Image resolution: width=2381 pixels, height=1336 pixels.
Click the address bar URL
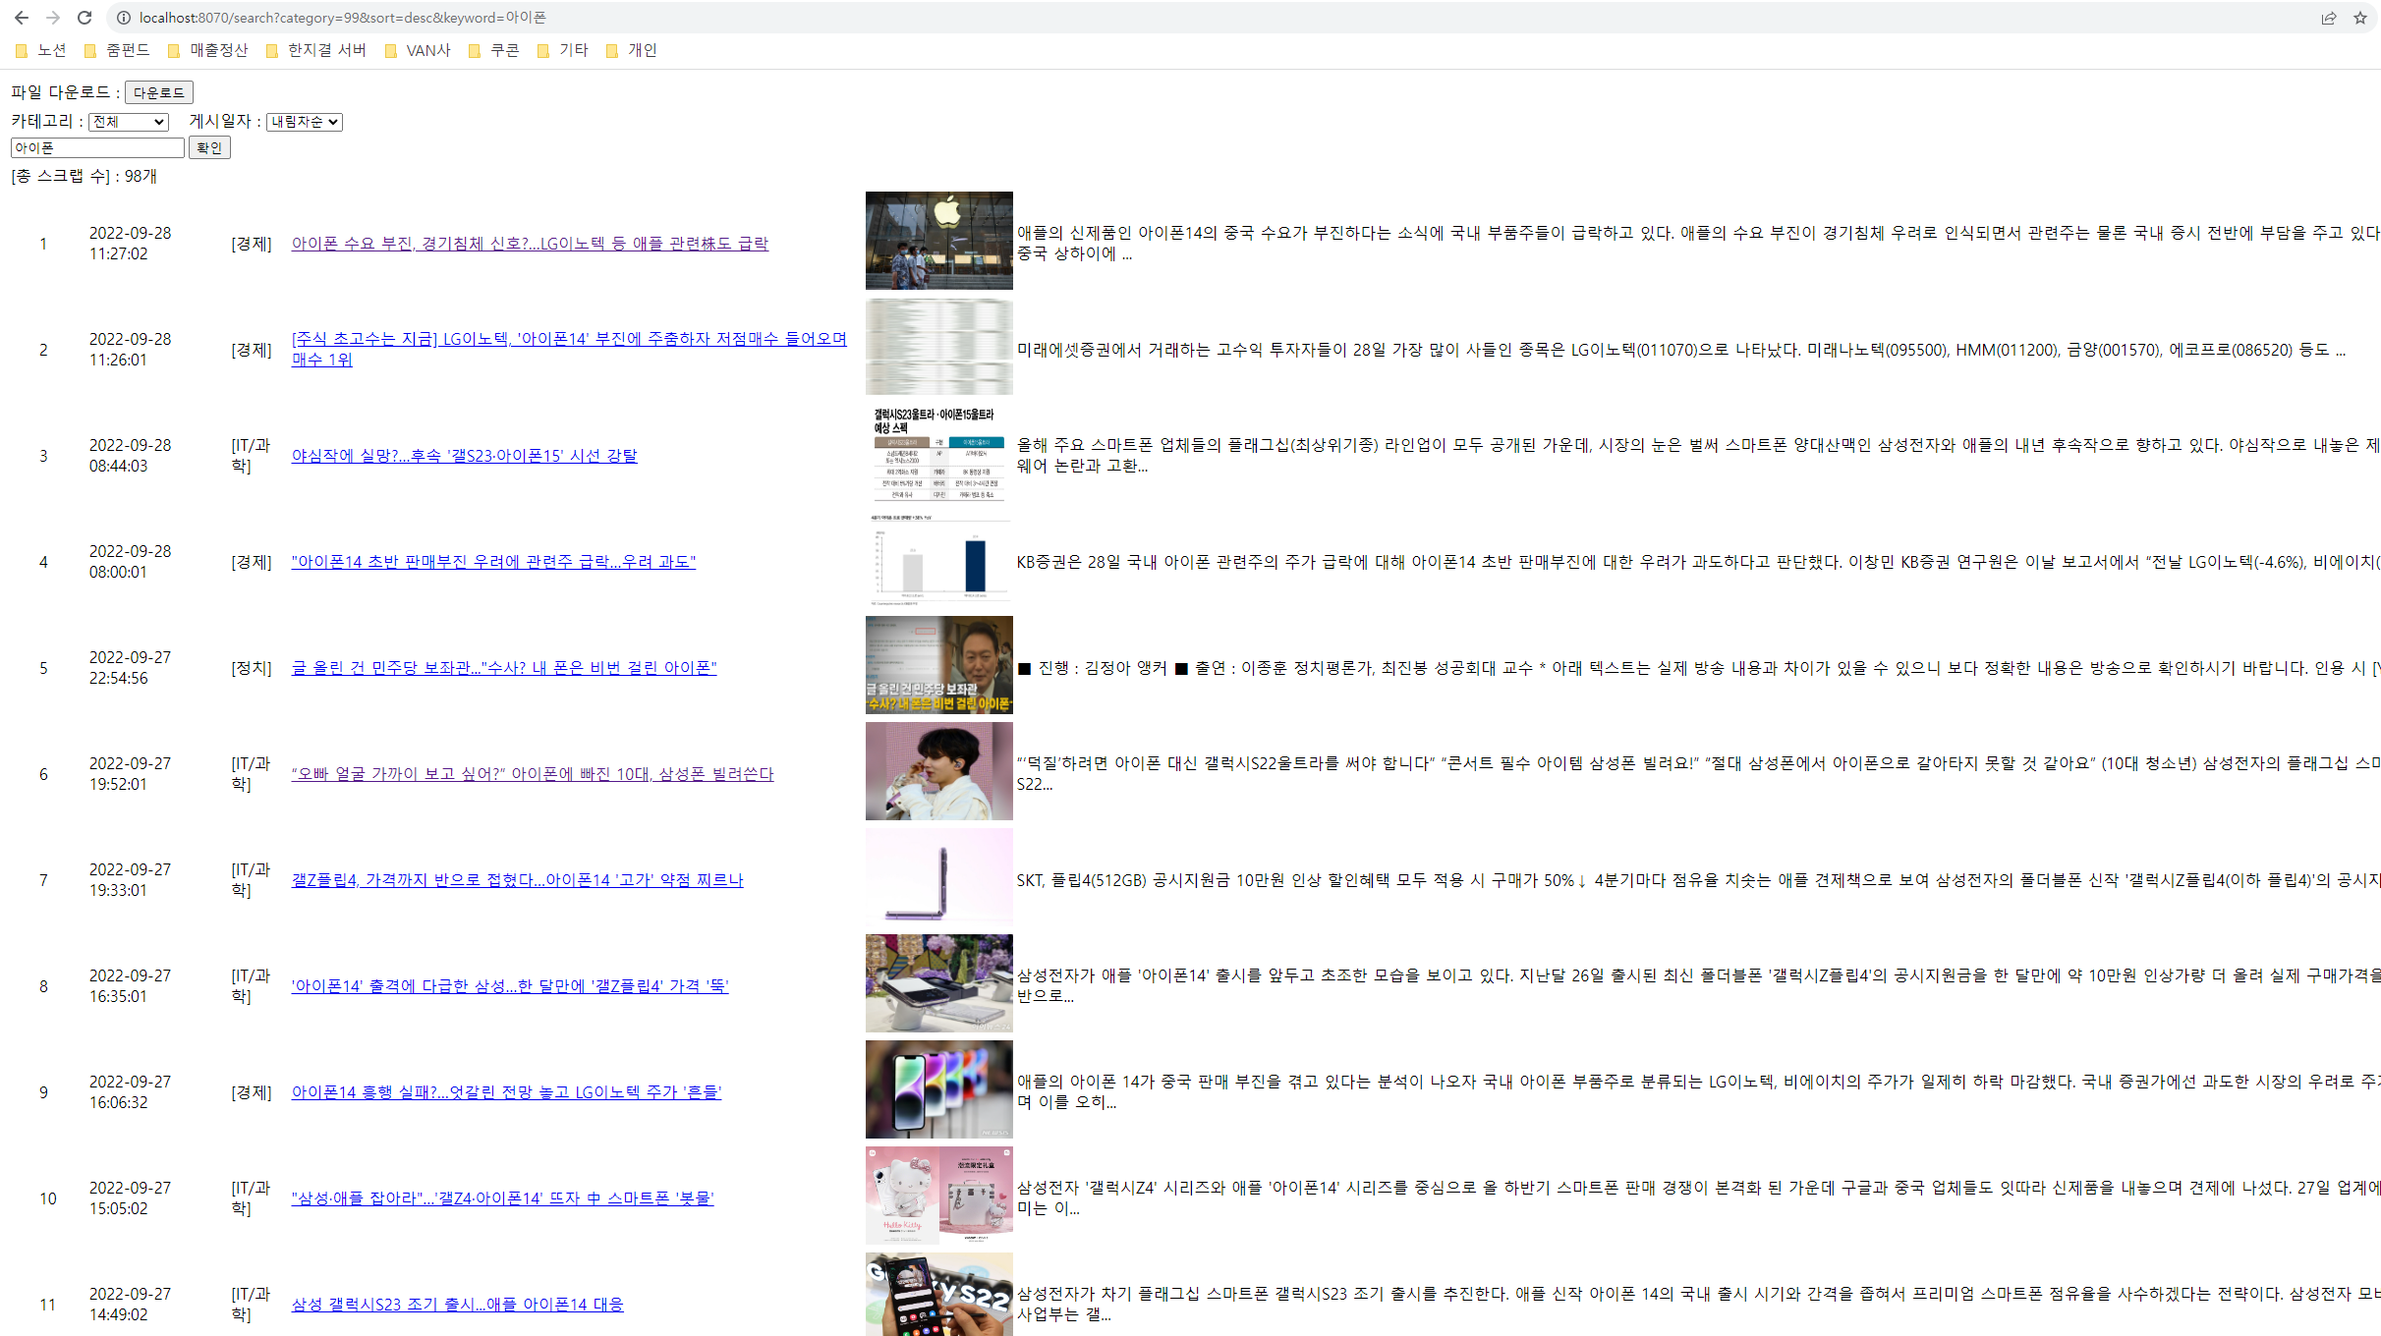click(x=343, y=18)
